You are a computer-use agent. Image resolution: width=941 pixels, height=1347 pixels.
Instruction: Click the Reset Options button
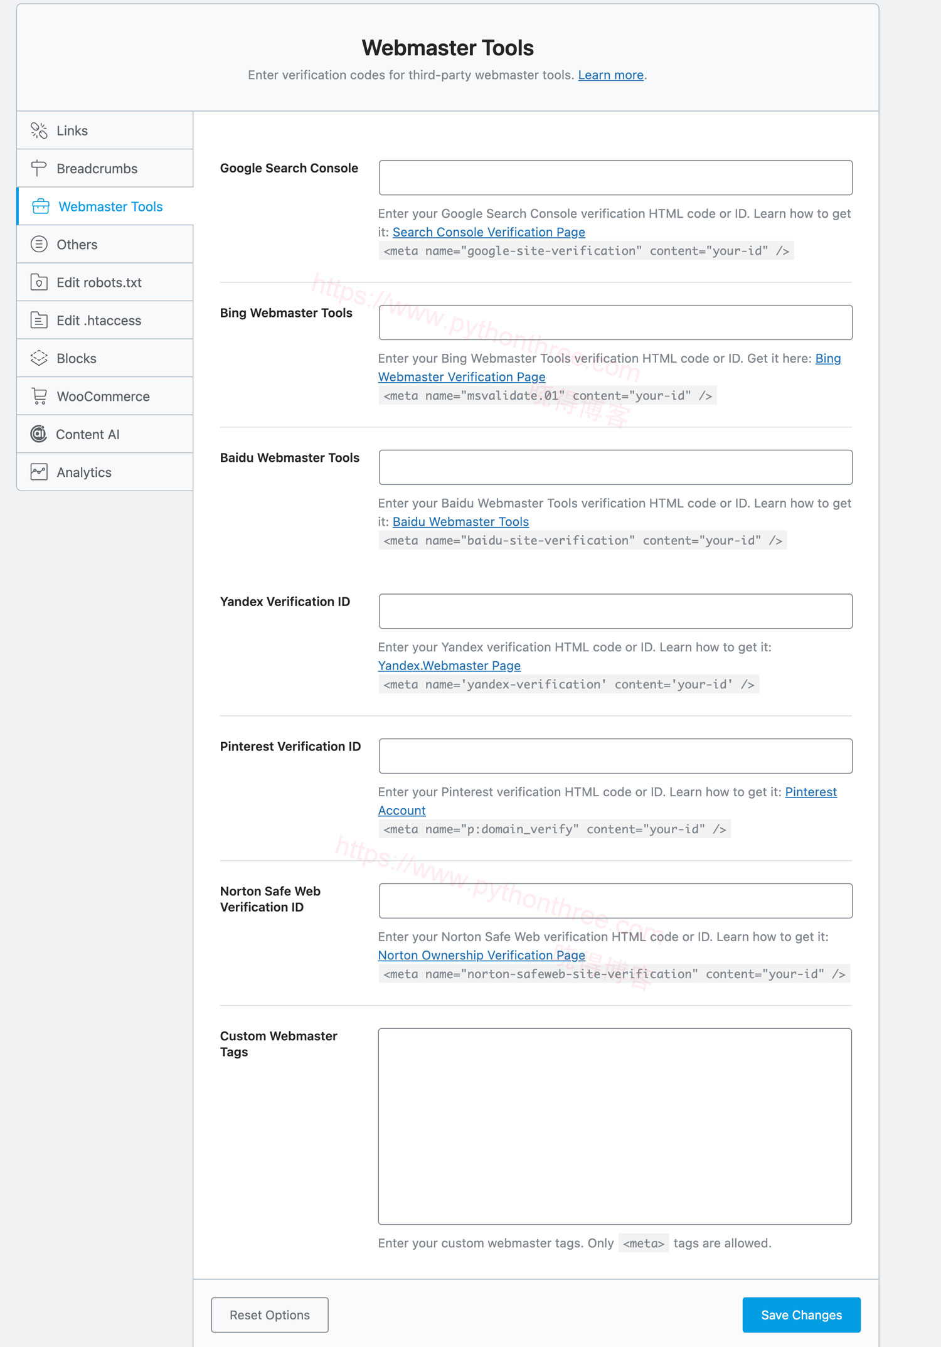(x=270, y=1315)
